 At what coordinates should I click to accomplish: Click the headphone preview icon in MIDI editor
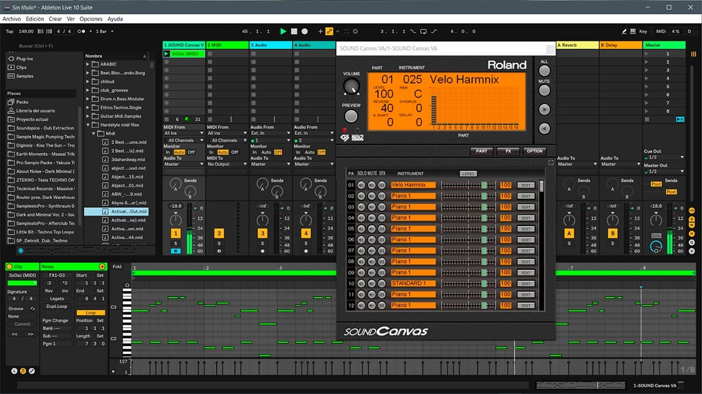(x=127, y=285)
